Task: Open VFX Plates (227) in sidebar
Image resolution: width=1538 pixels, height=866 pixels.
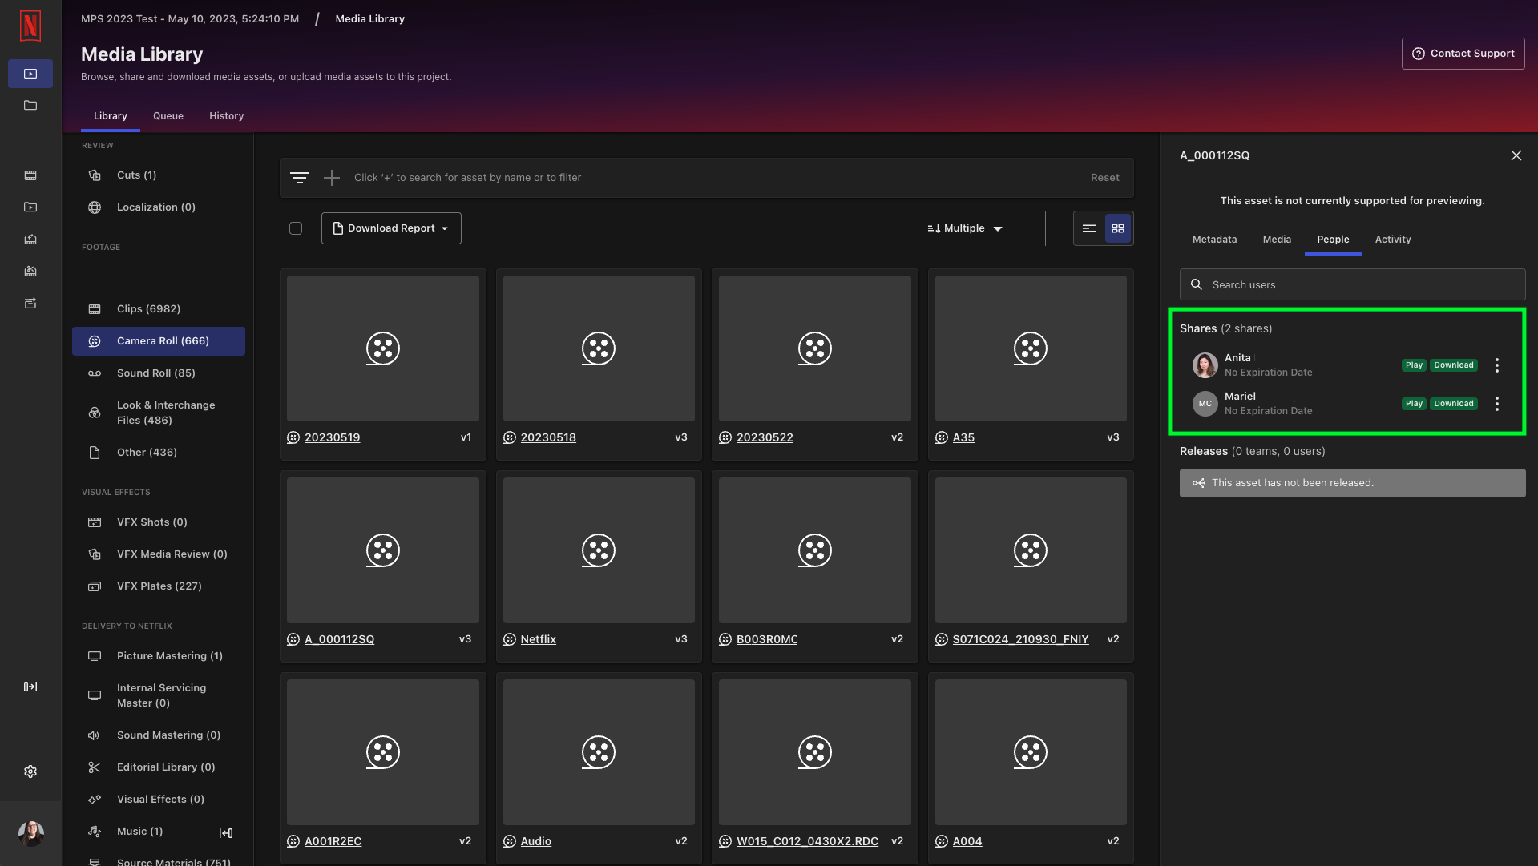Action: [159, 586]
